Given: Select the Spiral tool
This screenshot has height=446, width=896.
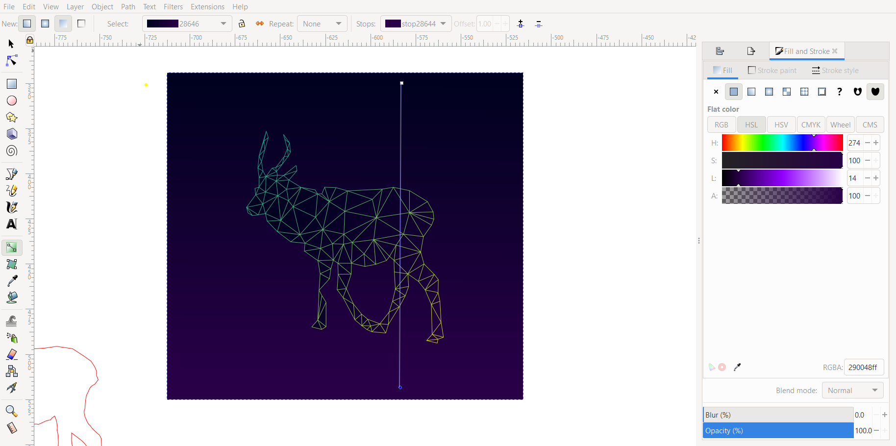Looking at the screenshot, I should (11, 150).
